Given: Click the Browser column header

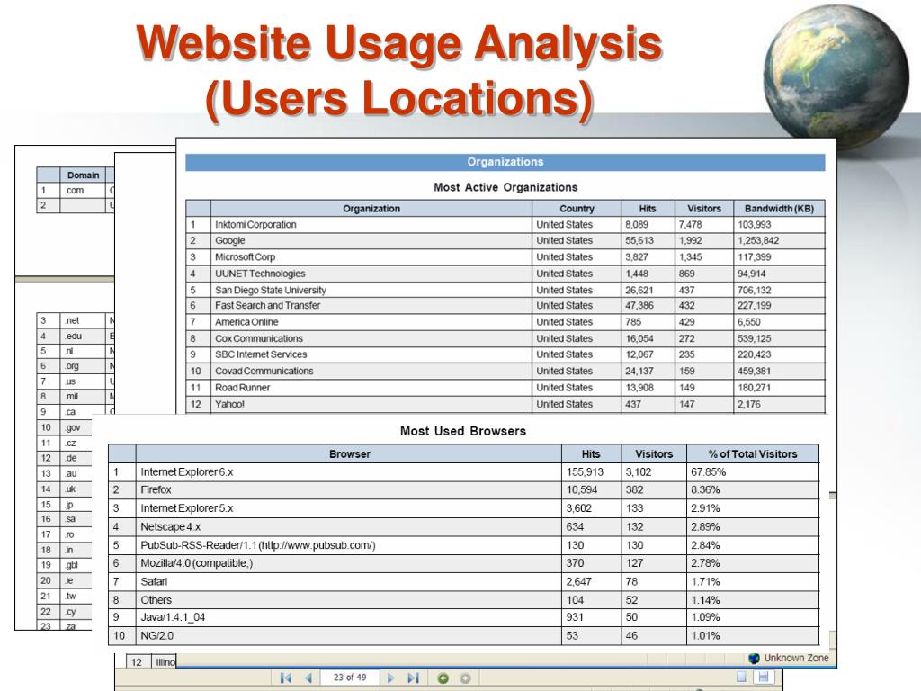Looking at the screenshot, I should click(x=350, y=454).
